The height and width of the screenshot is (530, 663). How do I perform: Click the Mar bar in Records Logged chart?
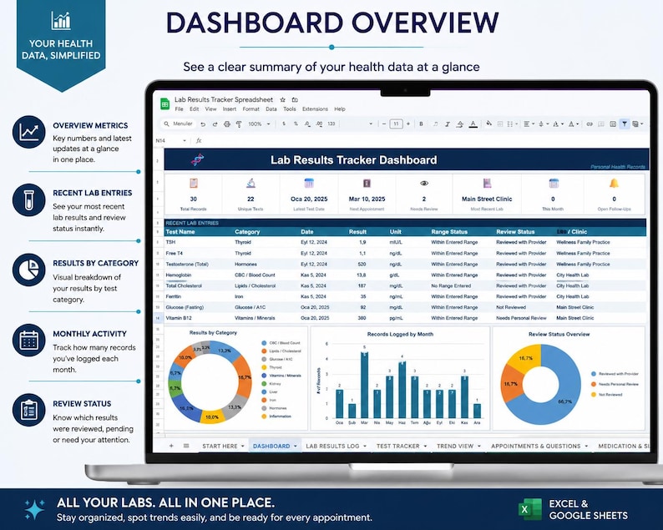pyautogui.click(x=364, y=385)
